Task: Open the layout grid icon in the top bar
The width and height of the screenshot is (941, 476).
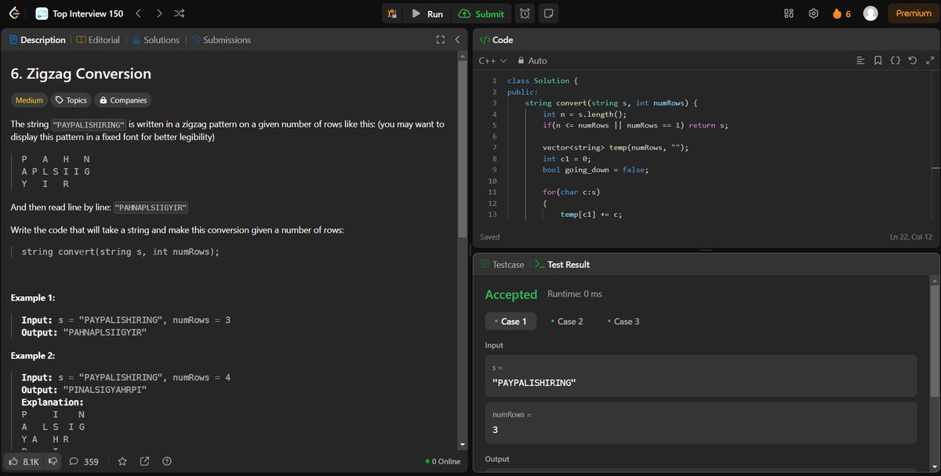Action: [788, 13]
